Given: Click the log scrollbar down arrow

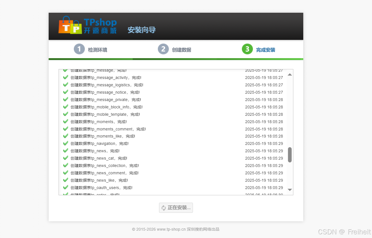Looking at the screenshot, I should coord(290,190).
